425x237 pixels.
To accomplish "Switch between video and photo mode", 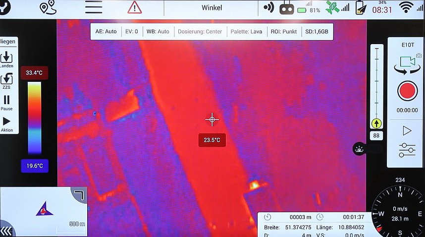I will click(x=407, y=64).
